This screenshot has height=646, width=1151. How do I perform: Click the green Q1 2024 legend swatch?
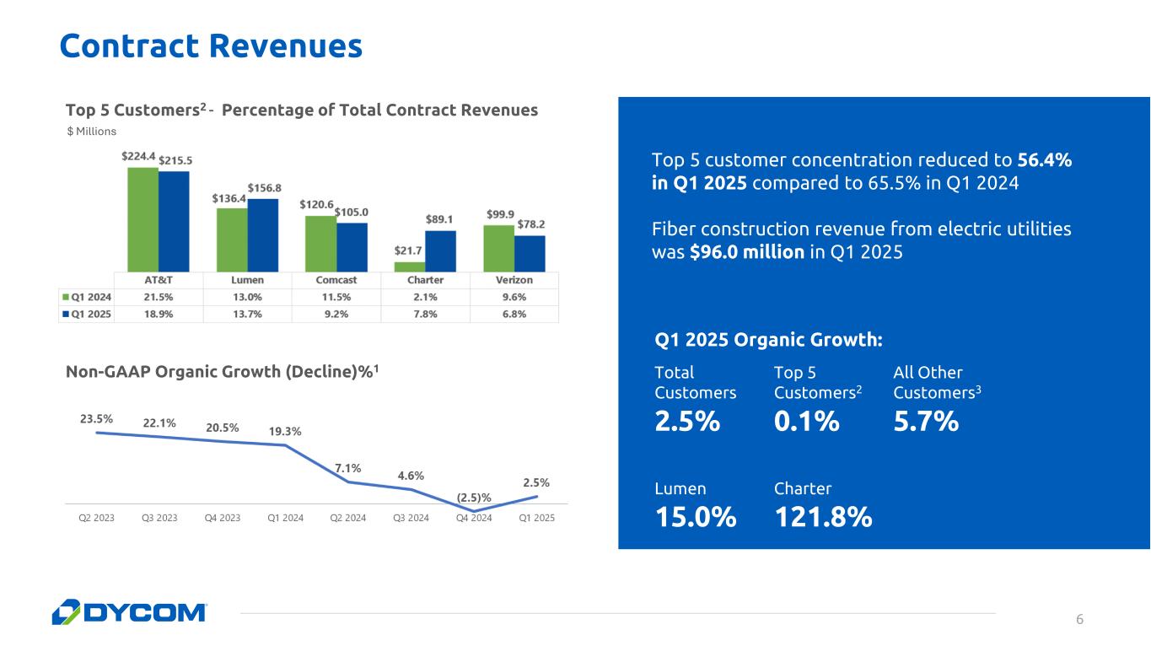point(67,296)
